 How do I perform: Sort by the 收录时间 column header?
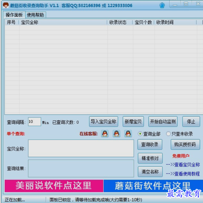[175, 22]
